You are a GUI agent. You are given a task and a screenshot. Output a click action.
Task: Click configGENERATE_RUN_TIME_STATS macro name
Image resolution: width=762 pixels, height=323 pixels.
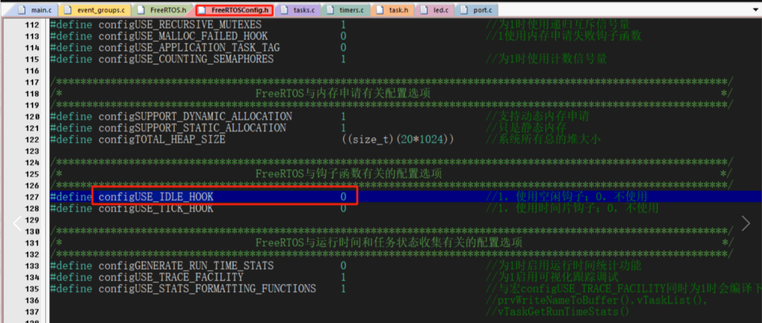pyautogui.click(x=186, y=266)
